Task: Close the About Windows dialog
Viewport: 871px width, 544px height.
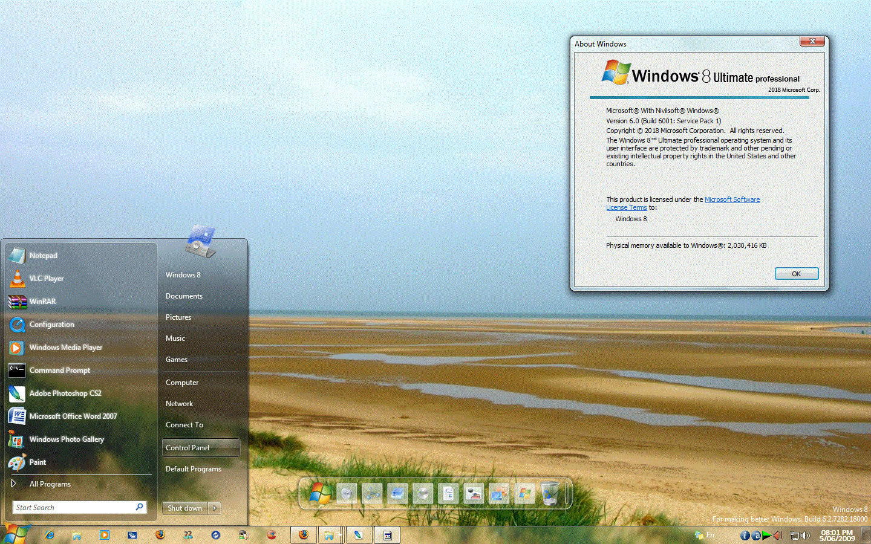Action: (812, 41)
